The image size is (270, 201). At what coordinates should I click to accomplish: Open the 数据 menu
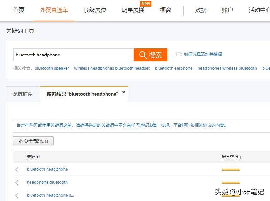201,10
